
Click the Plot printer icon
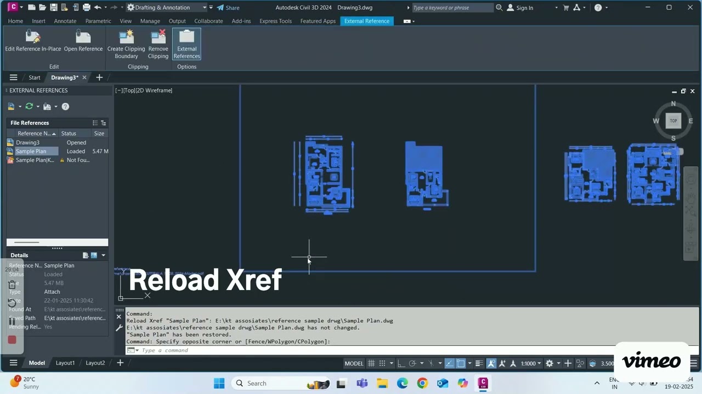(x=86, y=8)
